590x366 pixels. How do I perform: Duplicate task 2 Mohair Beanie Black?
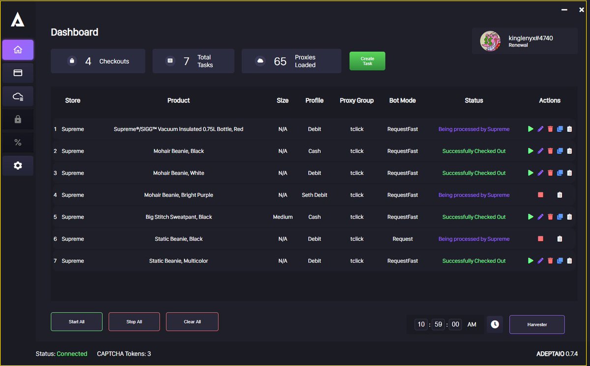tap(560, 151)
